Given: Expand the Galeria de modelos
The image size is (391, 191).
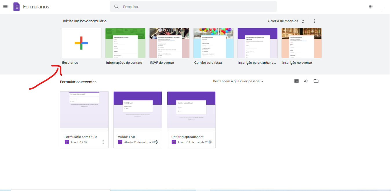Looking at the screenshot, I should pos(286,21).
